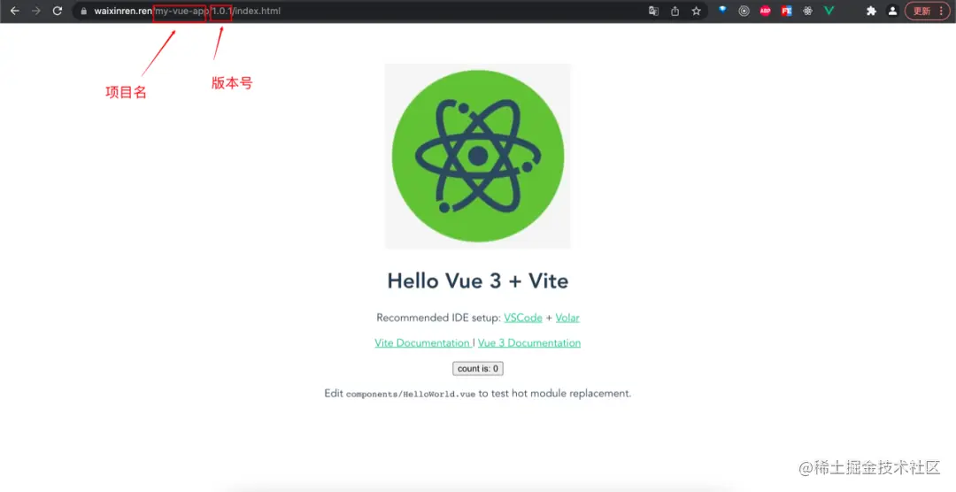
Task: Click the Vue atom logo image
Action: 477,156
